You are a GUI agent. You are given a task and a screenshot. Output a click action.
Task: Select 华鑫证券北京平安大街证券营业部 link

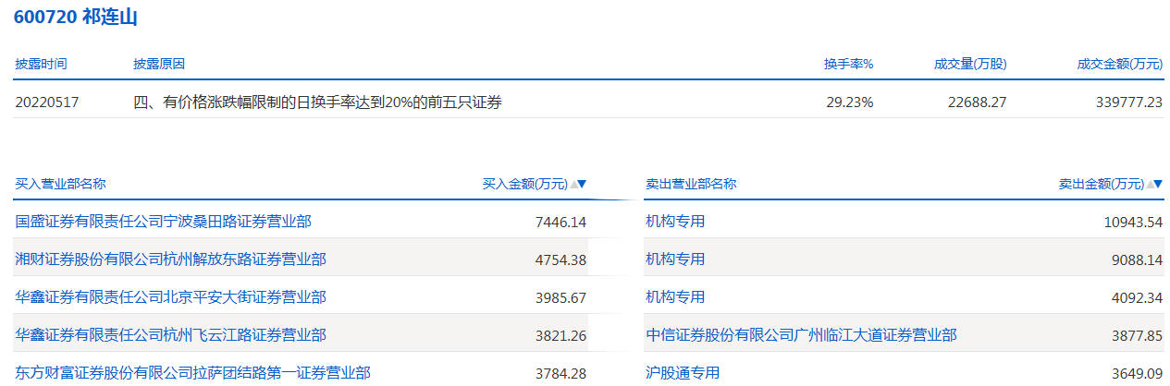pyautogui.click(x=170, y=297)
